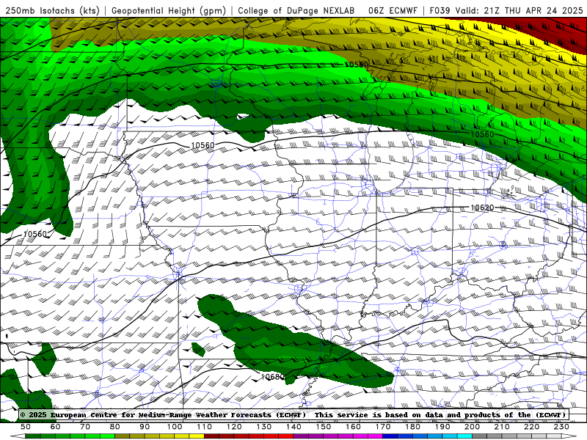Click the 220 value on the color scale

point(531,427)
